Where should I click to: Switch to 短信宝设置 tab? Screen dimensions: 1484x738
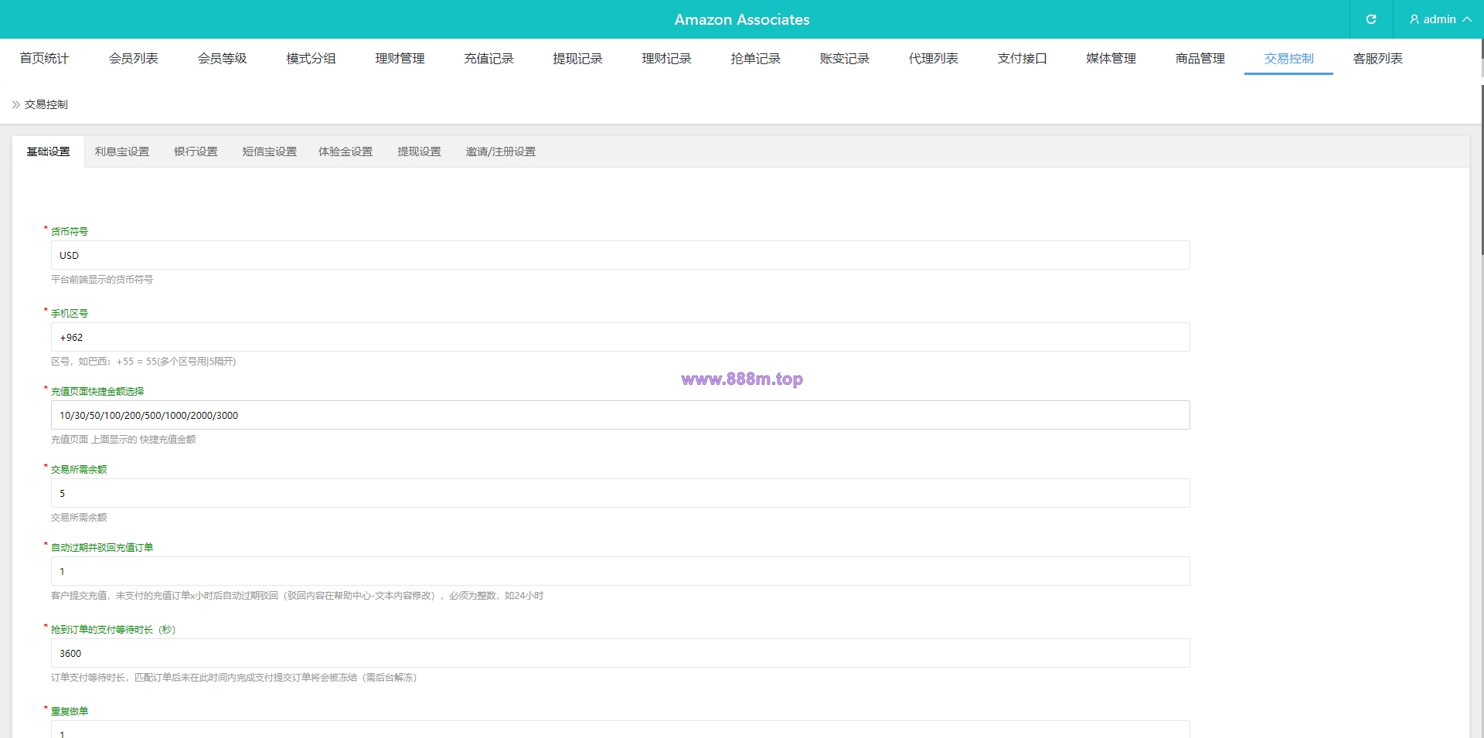coord(270,152)
